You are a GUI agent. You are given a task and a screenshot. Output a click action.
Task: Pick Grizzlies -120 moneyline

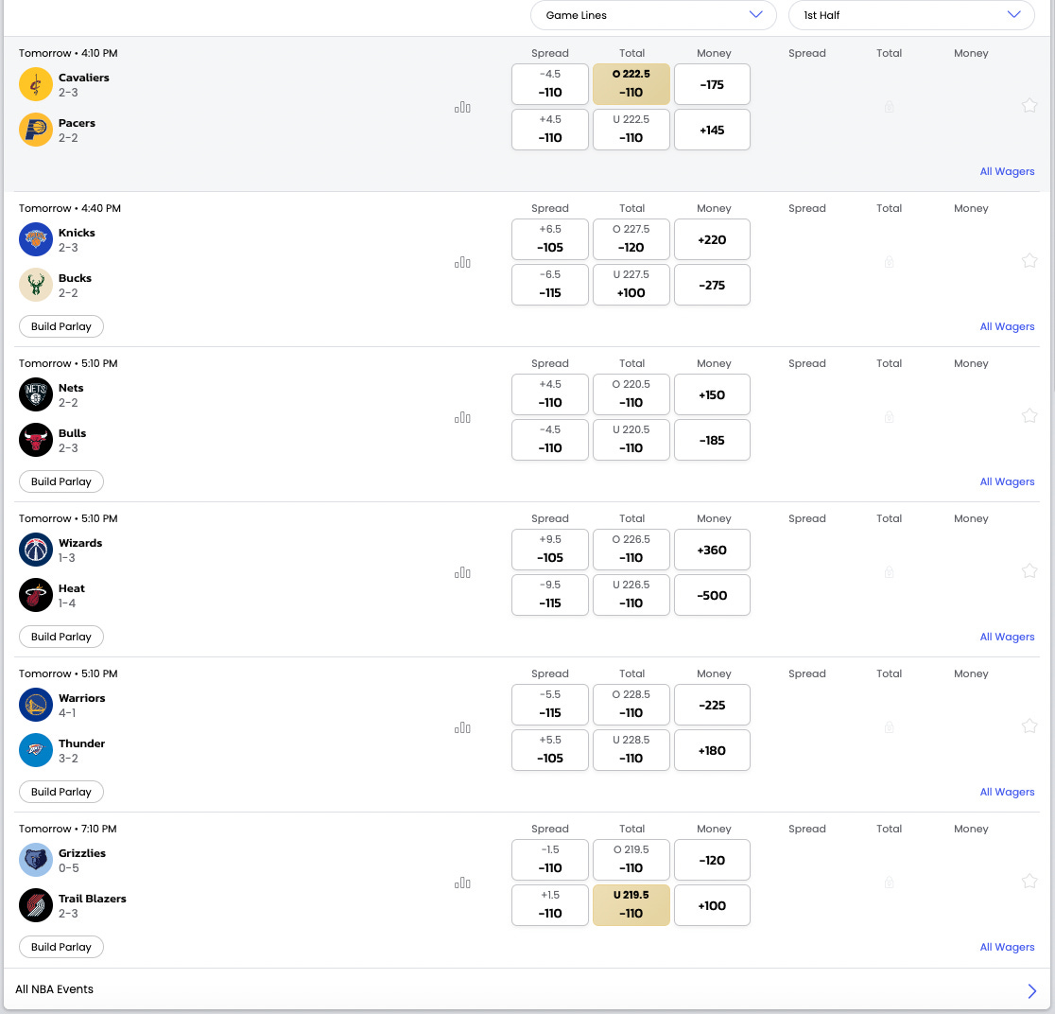click(x=712, y=860)
